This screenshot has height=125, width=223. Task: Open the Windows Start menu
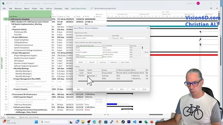[x=36, y=122]
